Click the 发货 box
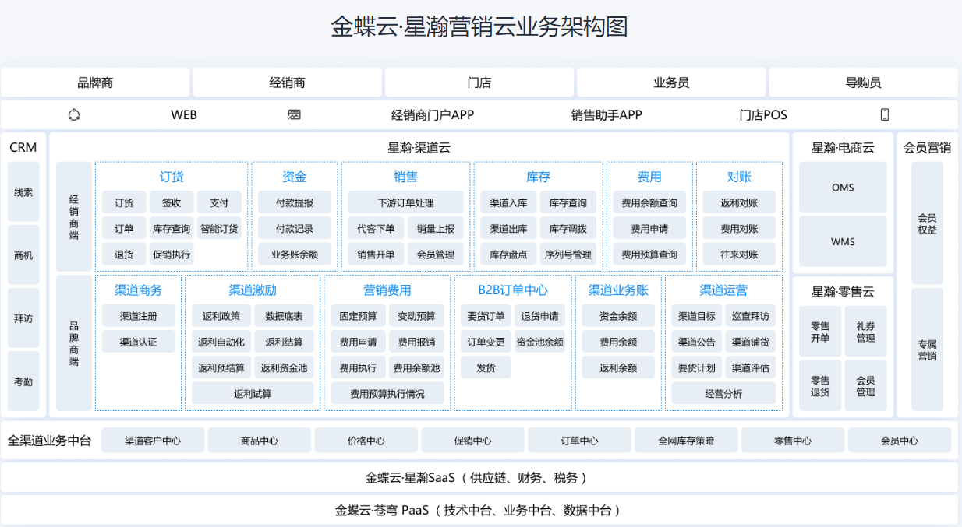The height and width of the screenshot is (527, 962). [486, 367]
